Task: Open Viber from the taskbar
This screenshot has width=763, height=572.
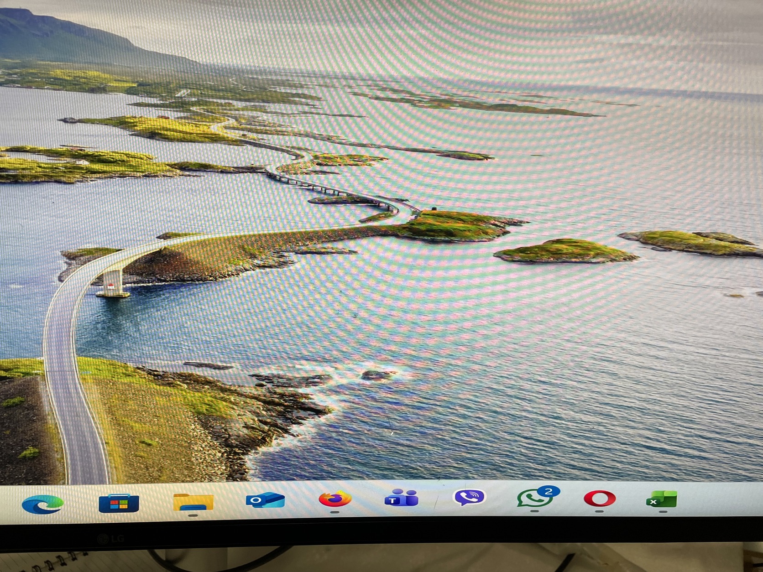Action: [x=469, y=497]
